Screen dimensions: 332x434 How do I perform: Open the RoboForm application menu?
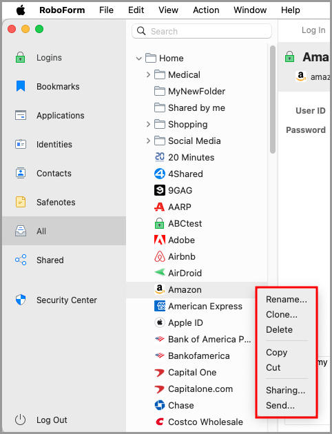[x=62, y=10]
